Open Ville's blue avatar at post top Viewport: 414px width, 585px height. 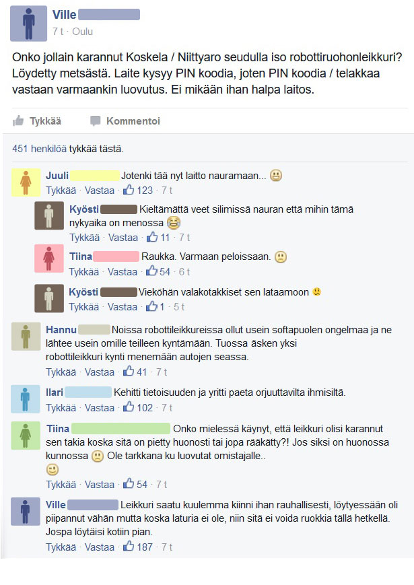coord(29,24)
